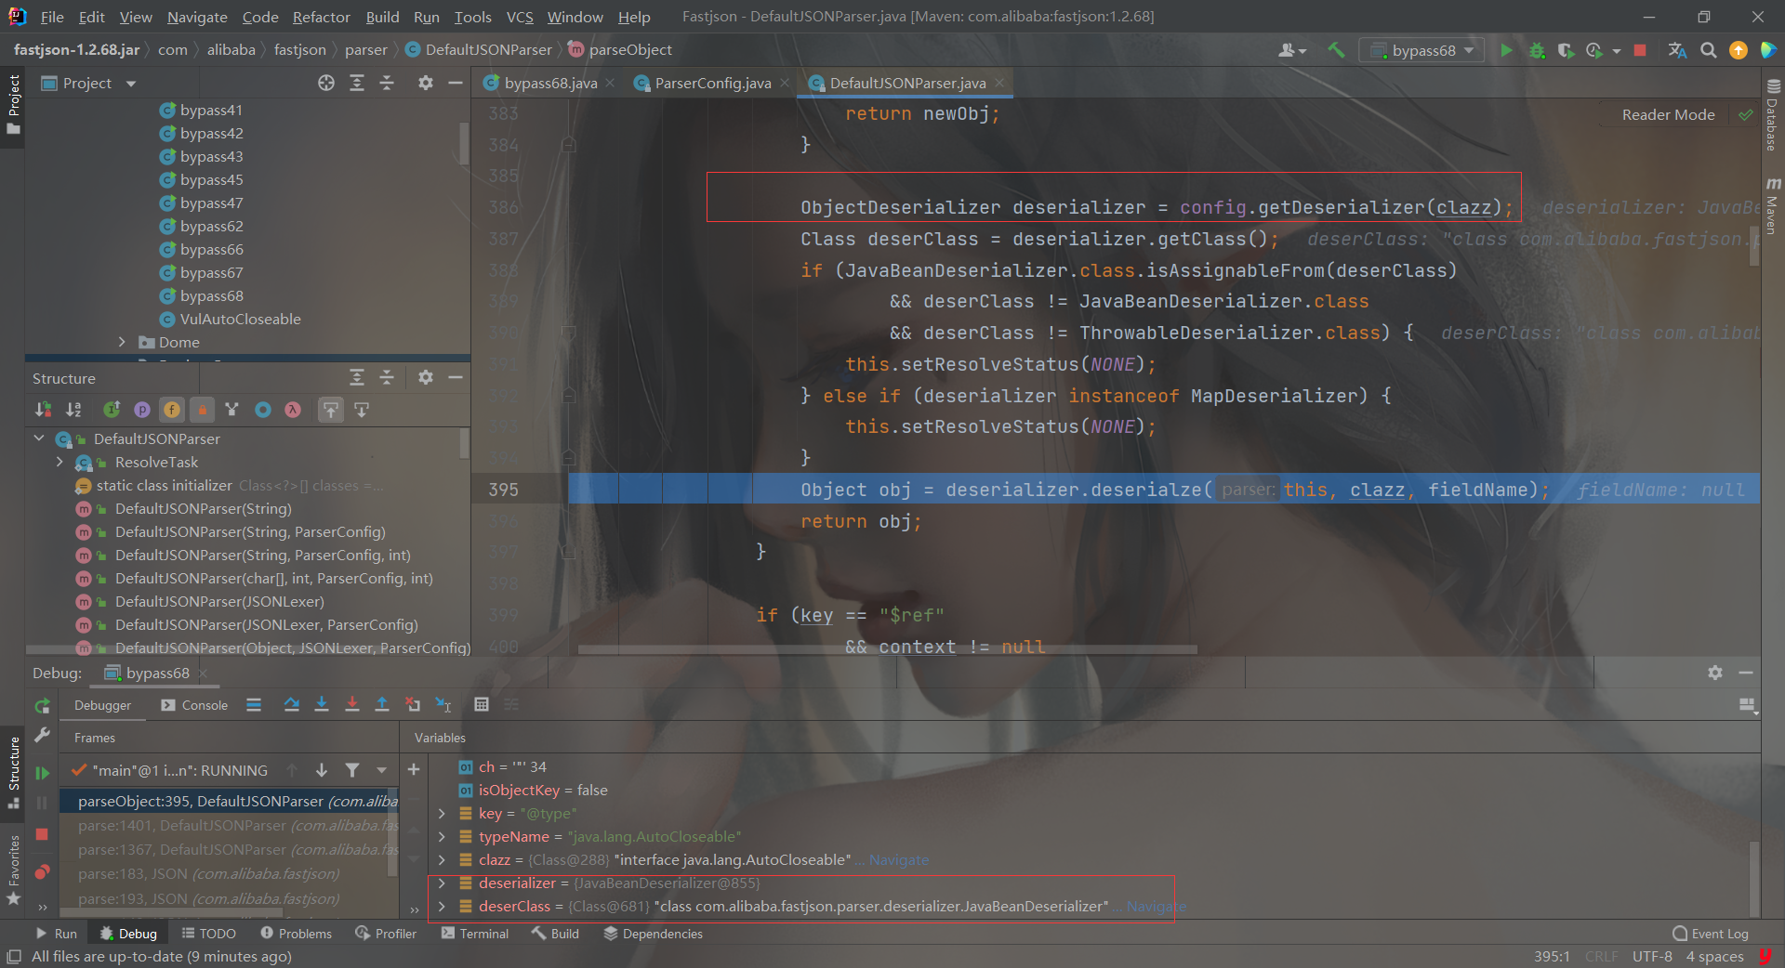Step Into in the debugger toolbar
Viewport: 1785px width, 968px height.
(322, 705)
